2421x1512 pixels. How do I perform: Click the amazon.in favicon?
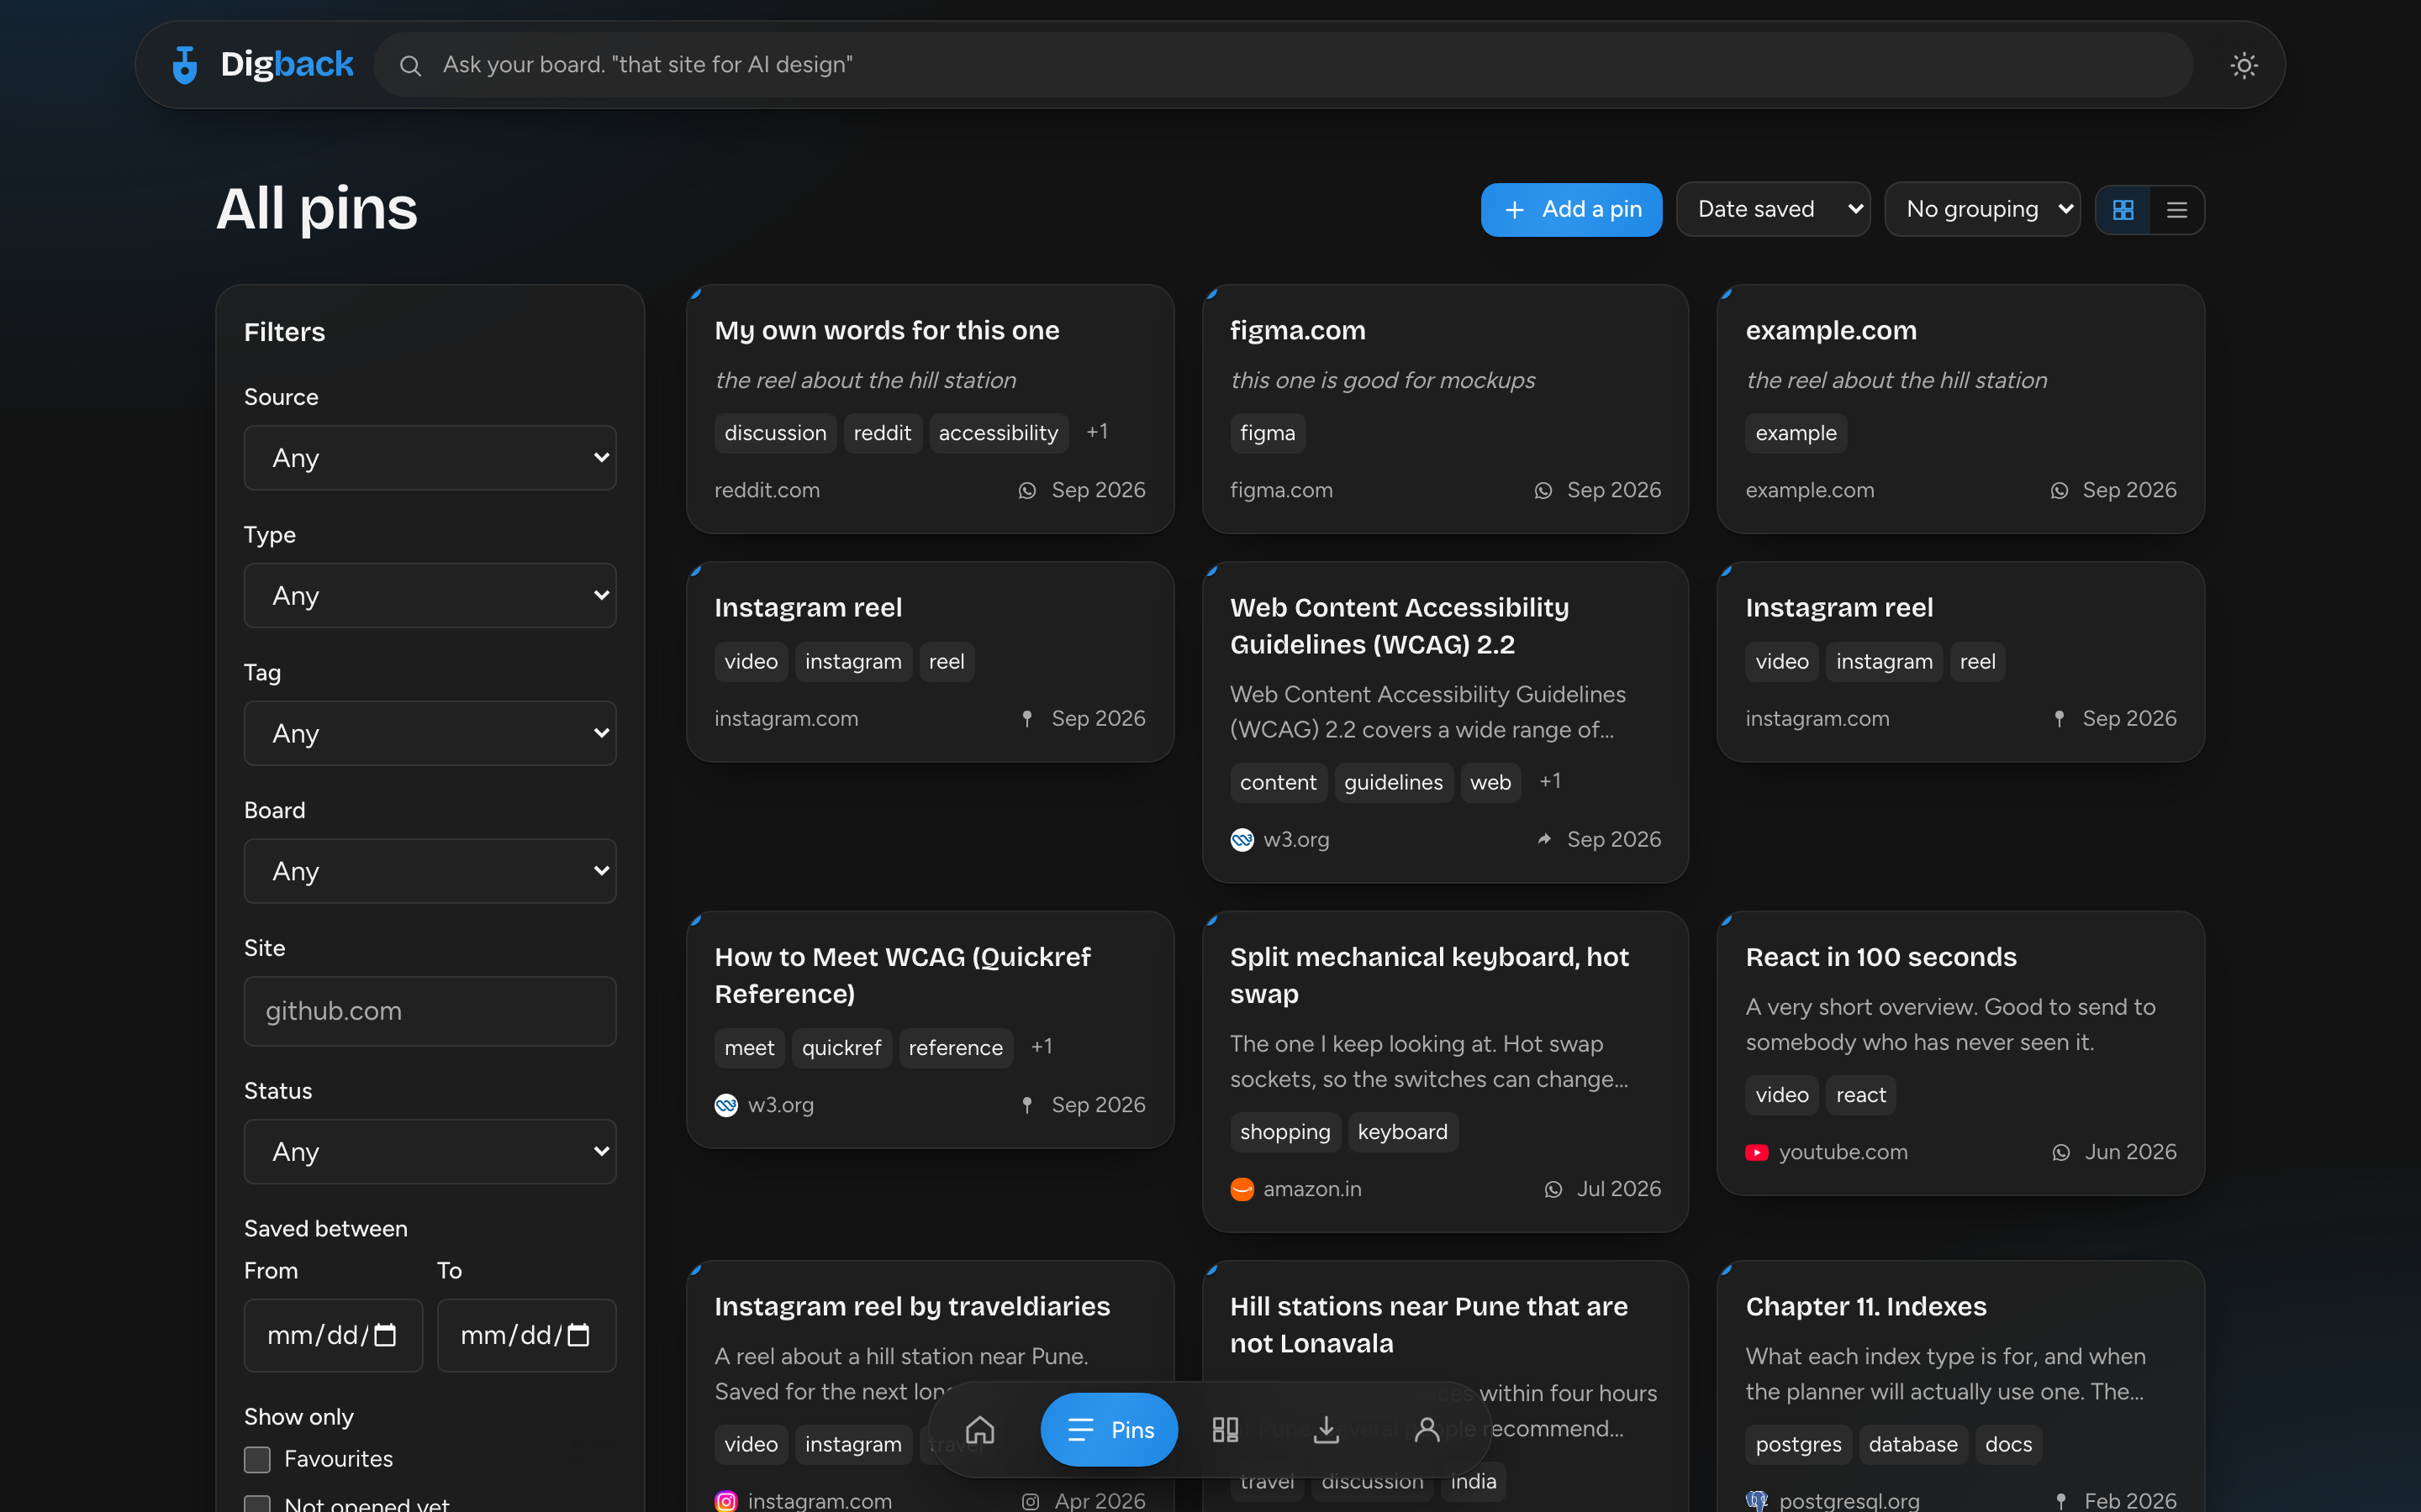(x=1242, y=1189)
